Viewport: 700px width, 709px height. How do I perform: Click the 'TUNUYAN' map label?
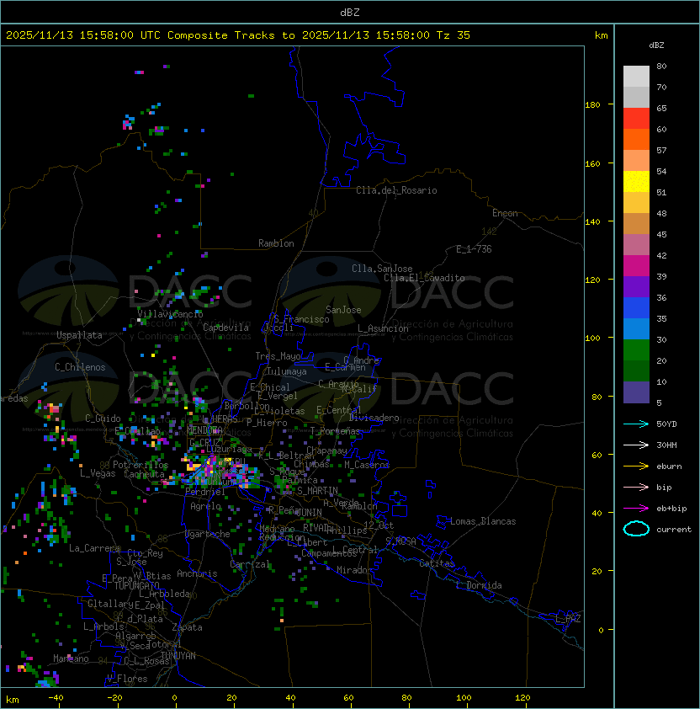click(x=178, y=656)
